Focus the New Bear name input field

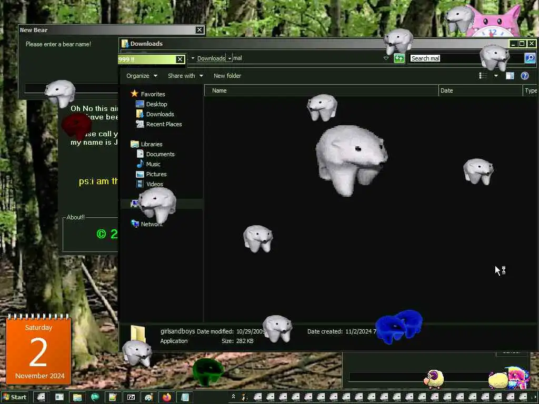click(x=72, y=88)
